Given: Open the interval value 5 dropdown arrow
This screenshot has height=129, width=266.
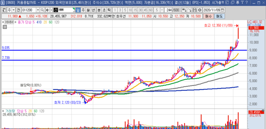Looking at the screenshot, I should point(162,10).
